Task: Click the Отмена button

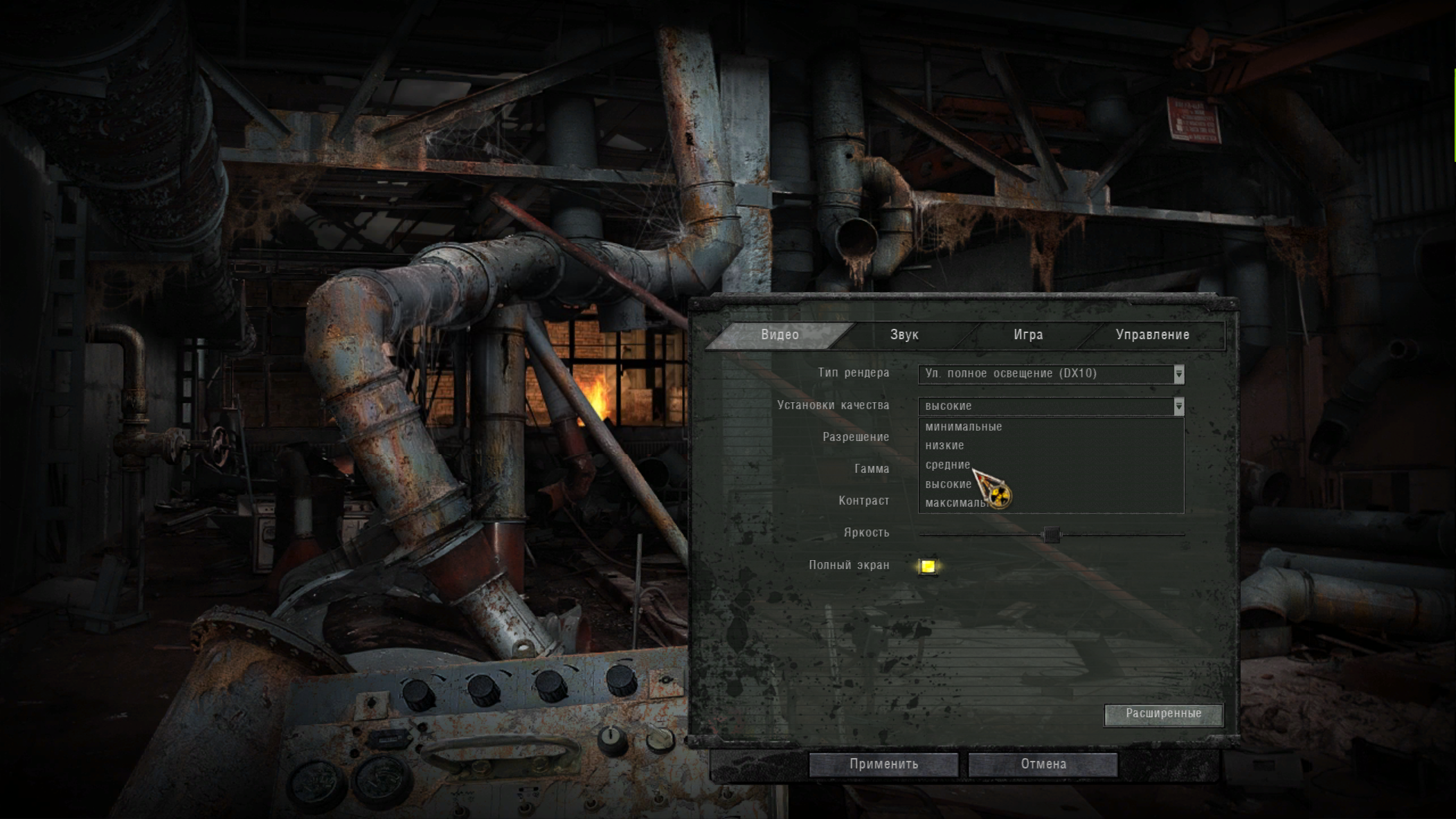Action: (x=1043, y=764)
